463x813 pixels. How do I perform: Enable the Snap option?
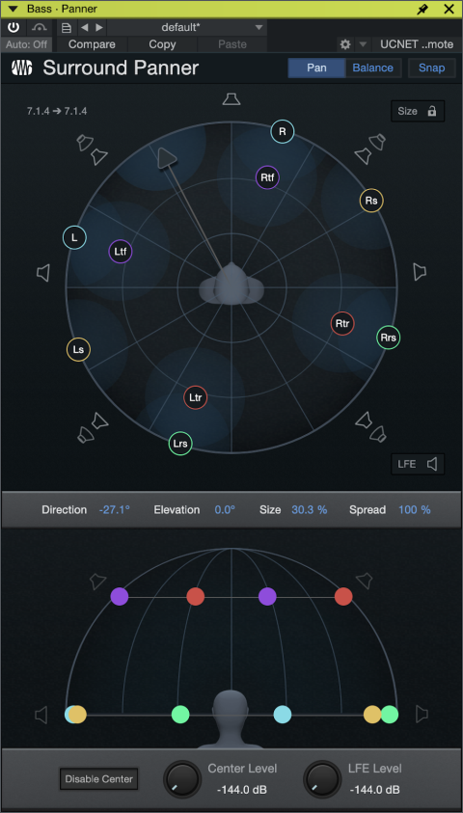431,68
